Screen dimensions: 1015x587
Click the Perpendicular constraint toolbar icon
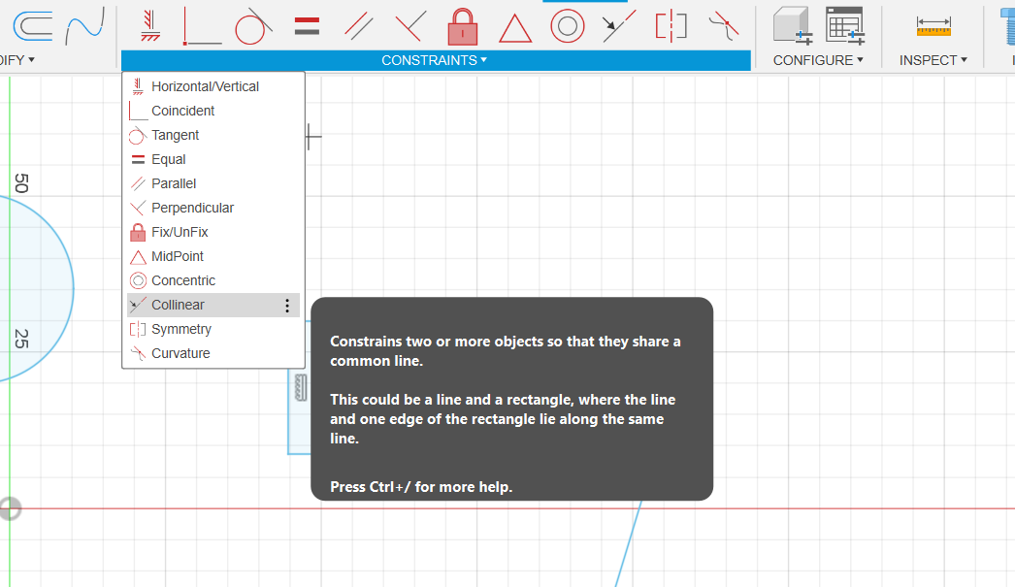click(x=411, y=26)
